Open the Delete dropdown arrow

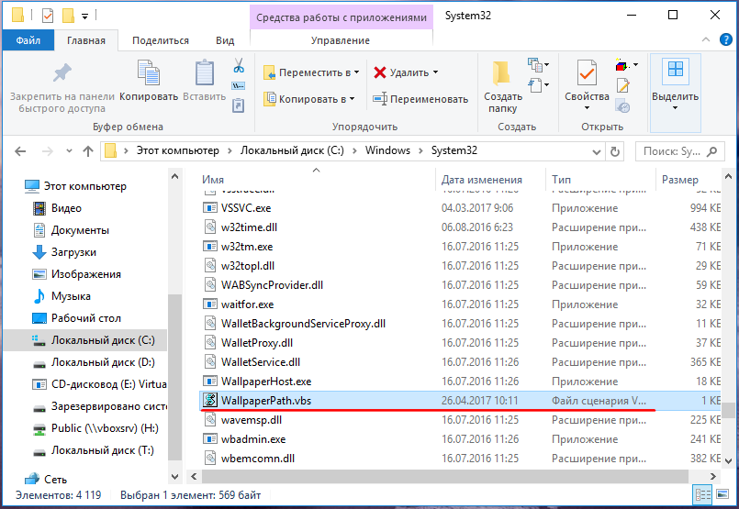point(435,72)
